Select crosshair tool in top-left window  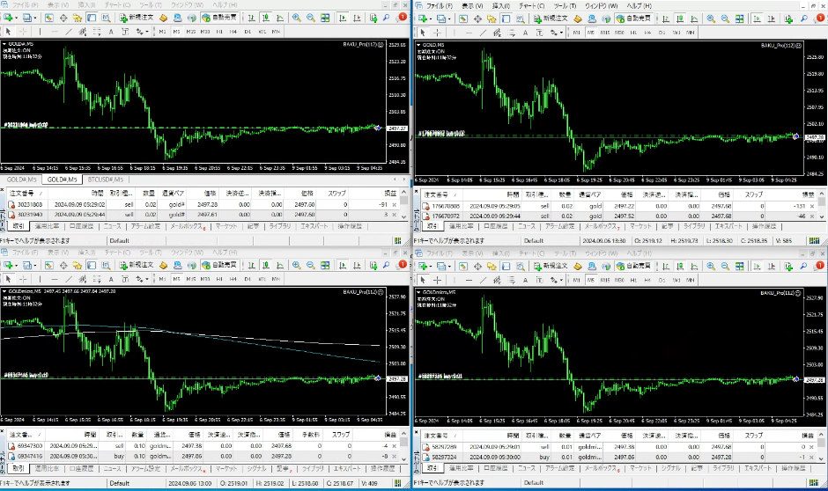point(23,32)
